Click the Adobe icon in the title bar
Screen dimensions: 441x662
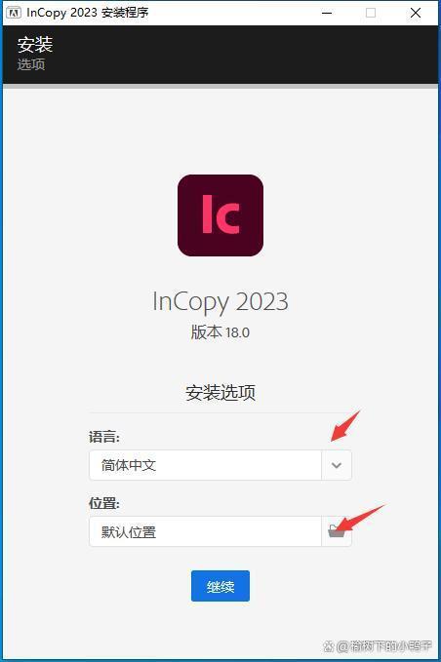click(14, 13)
